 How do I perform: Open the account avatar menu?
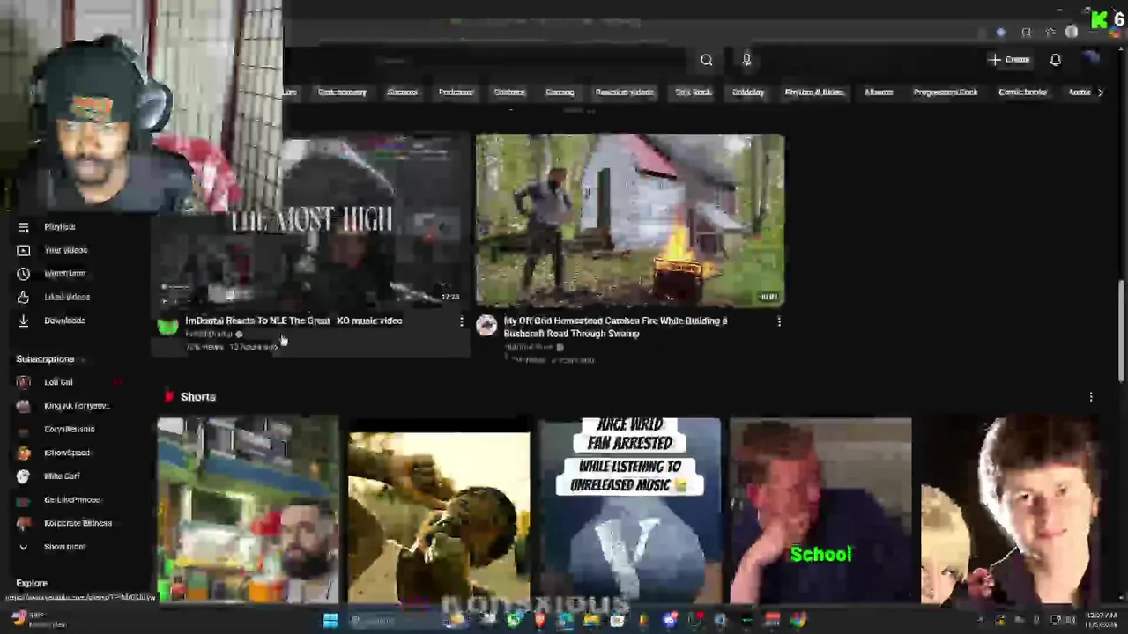pyautogui.click(x=1092, y=59)
